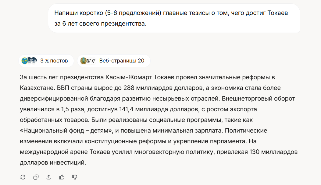Copy the answer using the copy icon
This screenshot has height=185, width=321.
coord(36,177)
